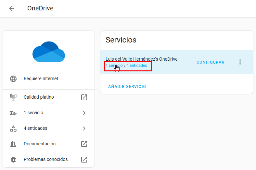Select Luis del Valle Hernández's OneDrive entry title
The image size is (256, 170).
(141, 59)
